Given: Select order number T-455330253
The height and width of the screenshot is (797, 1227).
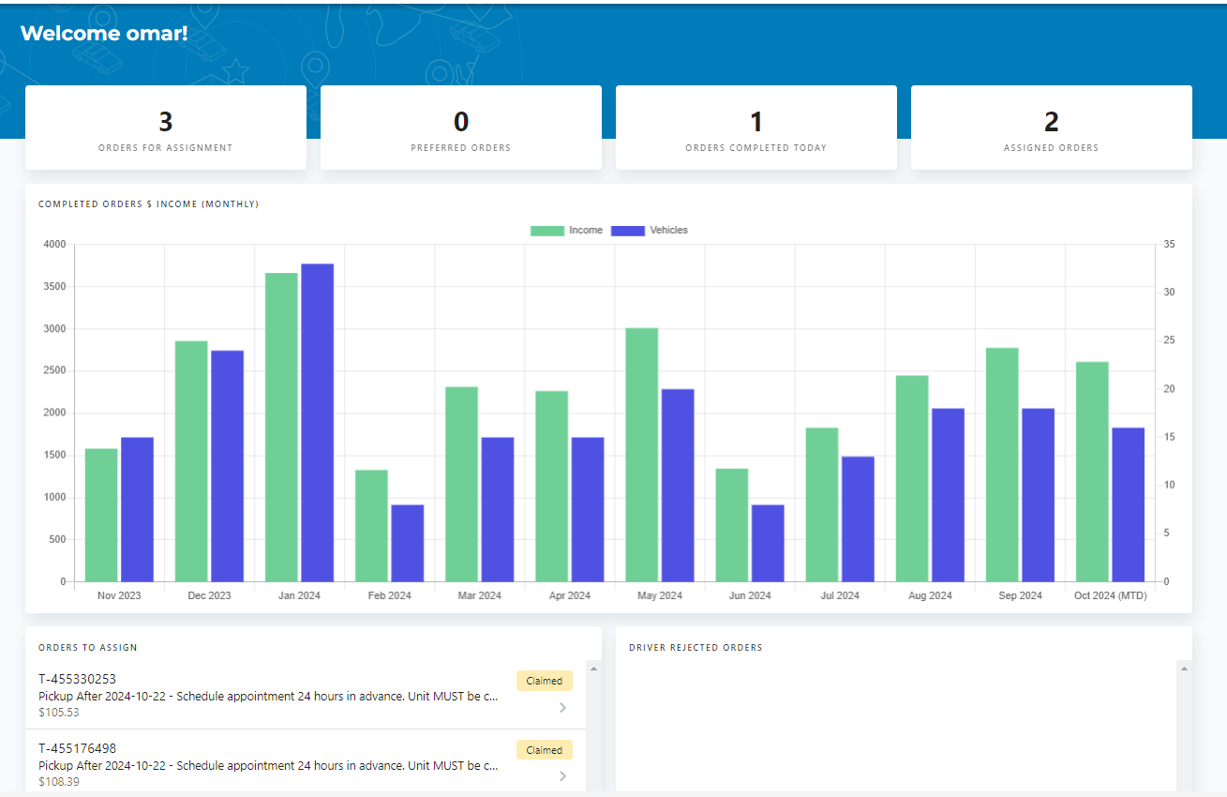Looking at the screenshot, I should click(77, 679).
